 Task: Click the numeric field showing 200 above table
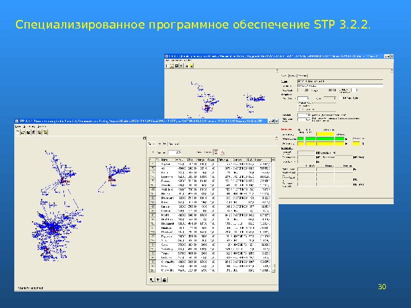[x=175, y=152]
